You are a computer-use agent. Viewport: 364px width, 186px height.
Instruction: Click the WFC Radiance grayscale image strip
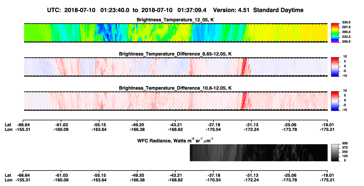pyautogui.click(x=259, y=153)
